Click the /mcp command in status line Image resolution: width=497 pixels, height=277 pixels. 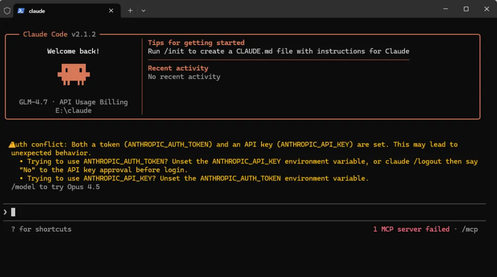point(469,229)
